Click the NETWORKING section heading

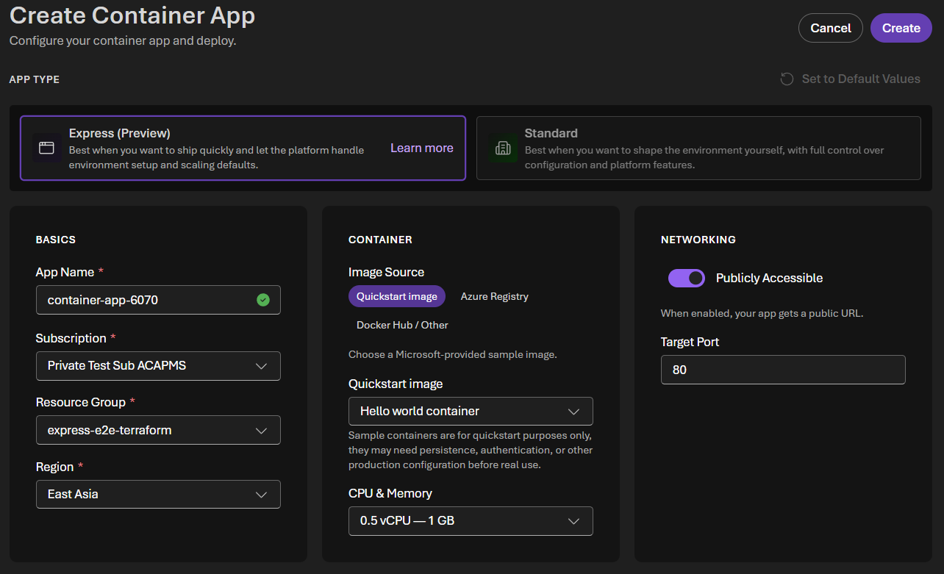tap(698, 240)
